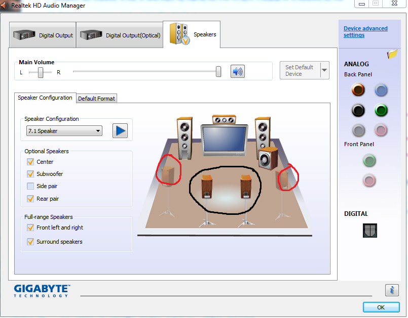
Task: Click the pink front panel audio jack
Action: [369, 180]
